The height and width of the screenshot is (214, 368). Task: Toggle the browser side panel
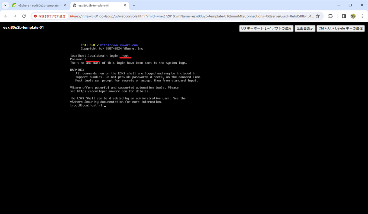coord(344,16)
